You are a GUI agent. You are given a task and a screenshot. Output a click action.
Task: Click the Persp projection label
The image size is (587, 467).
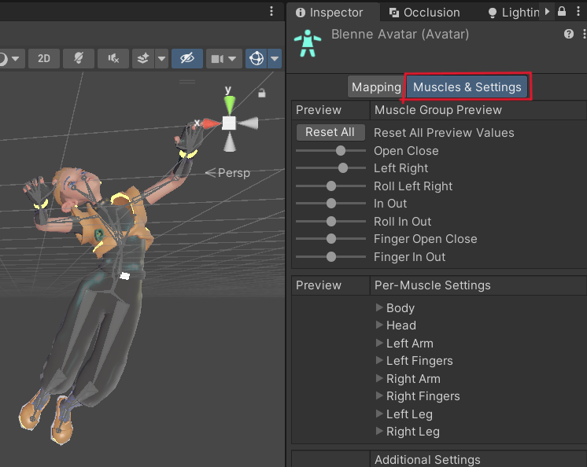(x=233, y=173)
